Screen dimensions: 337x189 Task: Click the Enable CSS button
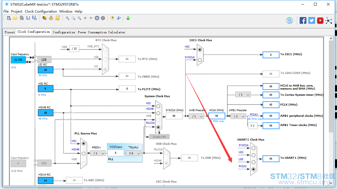coord(159,137)
